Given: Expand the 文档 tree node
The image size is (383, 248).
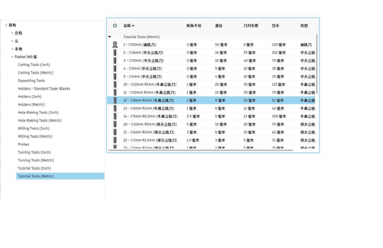Looking at the screenshot, I should tap(12, 33).
